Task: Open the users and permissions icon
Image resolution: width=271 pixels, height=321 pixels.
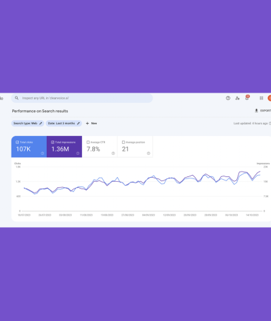Action: pos(237,98)
